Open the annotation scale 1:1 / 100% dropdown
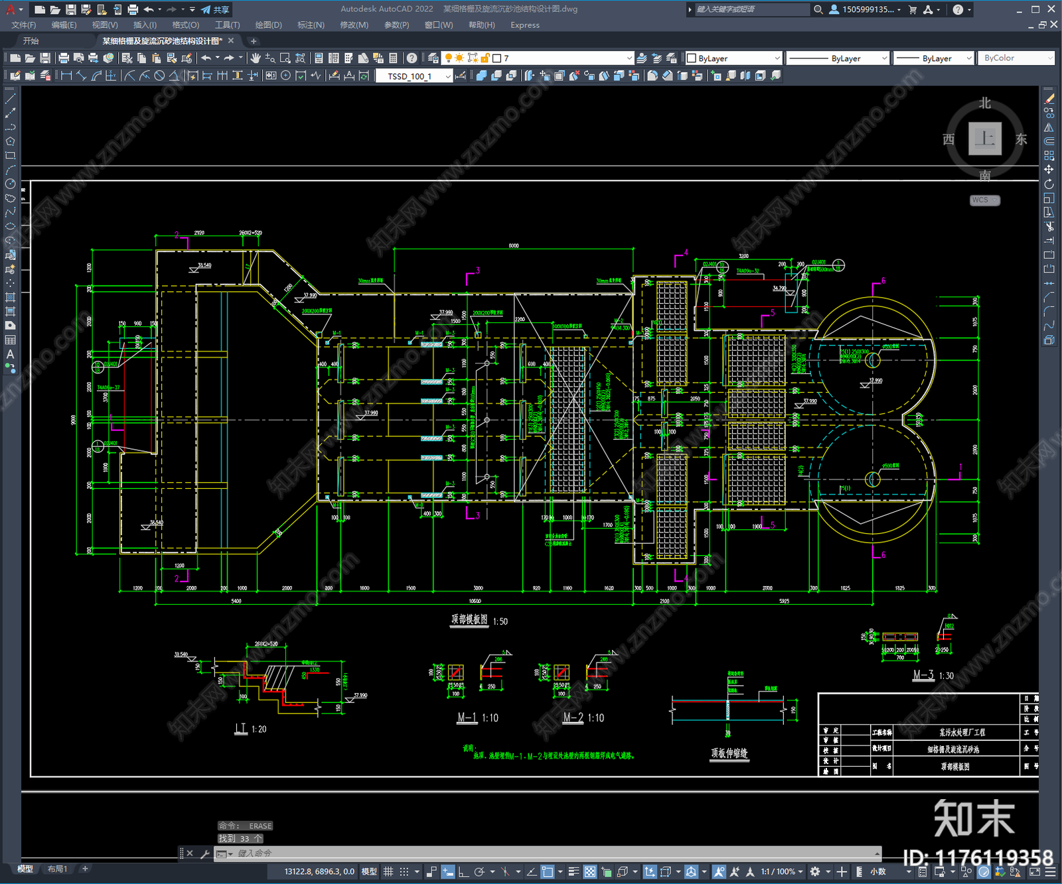Image resolution: width=1062 pixels, height=884 pixels. 781,871
